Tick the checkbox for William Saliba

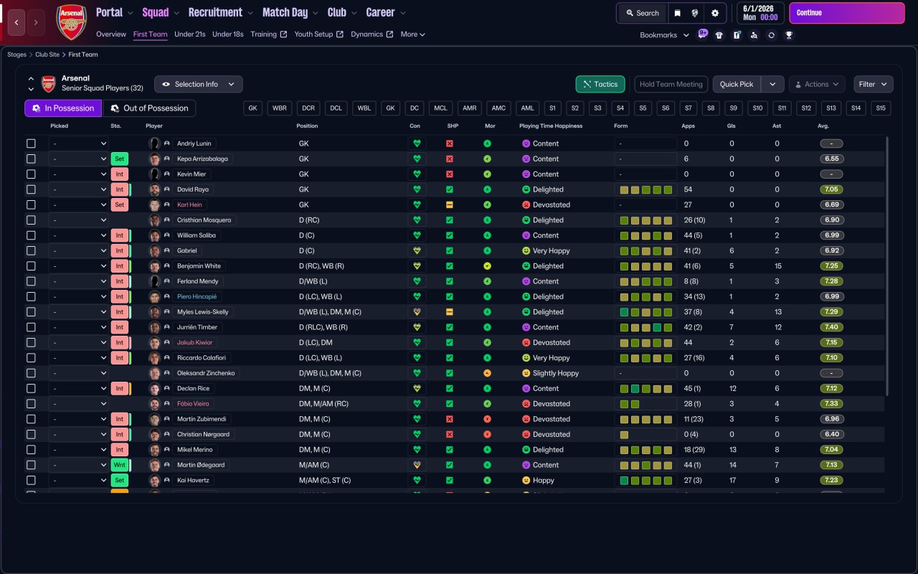(x=31, y=235)
